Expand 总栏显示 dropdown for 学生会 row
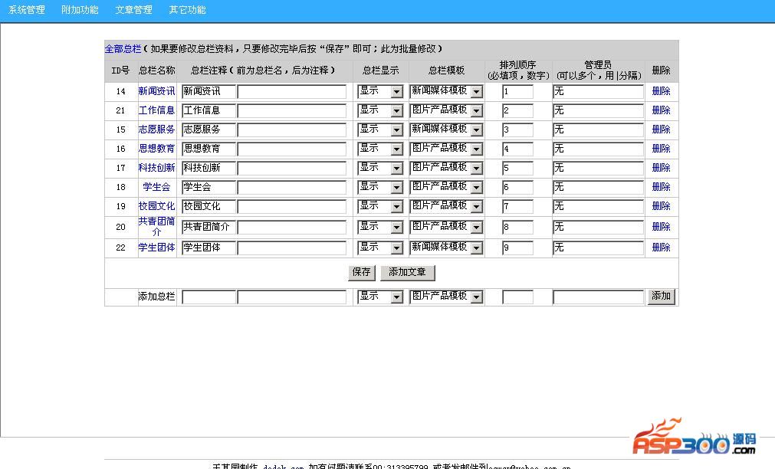The height and width of the screenshot is (469, 775). point(380,187)
